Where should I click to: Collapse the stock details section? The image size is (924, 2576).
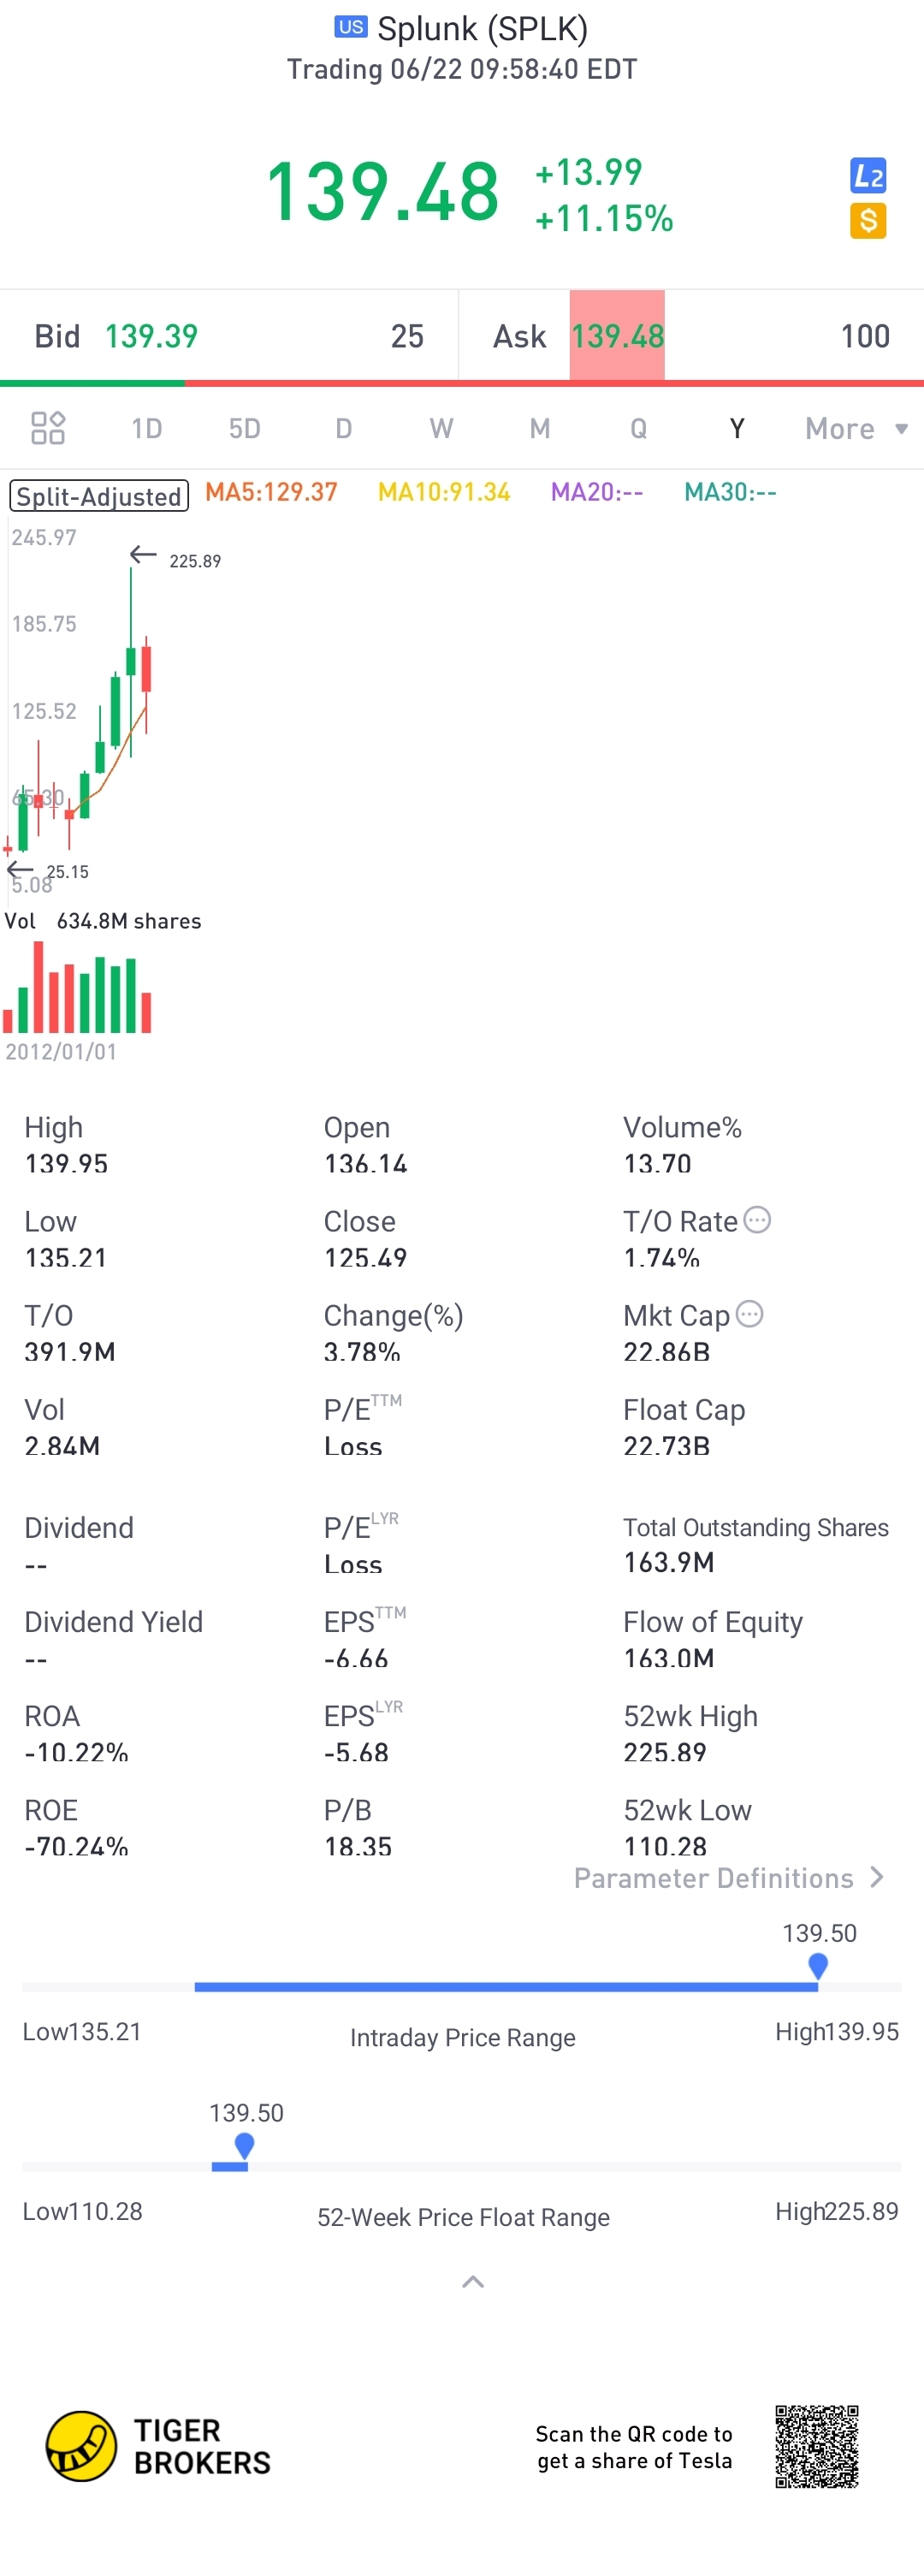pos(473,2281)
